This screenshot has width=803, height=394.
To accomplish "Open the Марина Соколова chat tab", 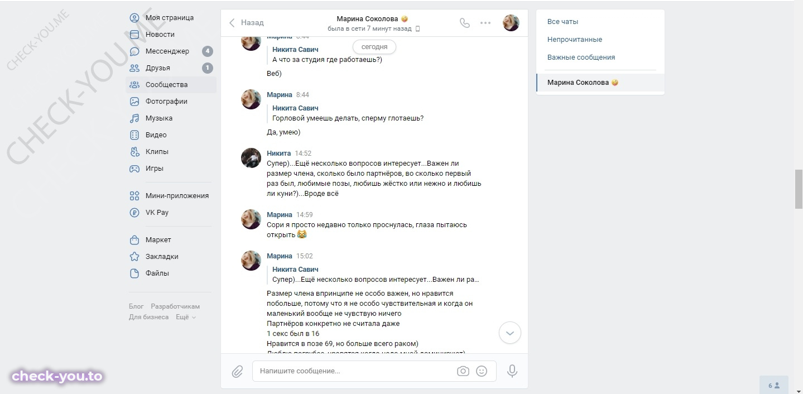I will coord(600,83).
